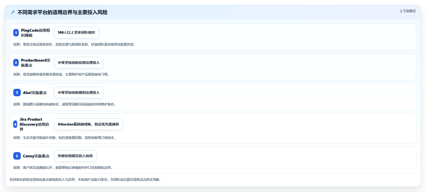Image resolution: width=426 pixels, height=192 pixels.
Task: Click the Jira note about 生态关联可能减少切换
Action: coord(65,138)
